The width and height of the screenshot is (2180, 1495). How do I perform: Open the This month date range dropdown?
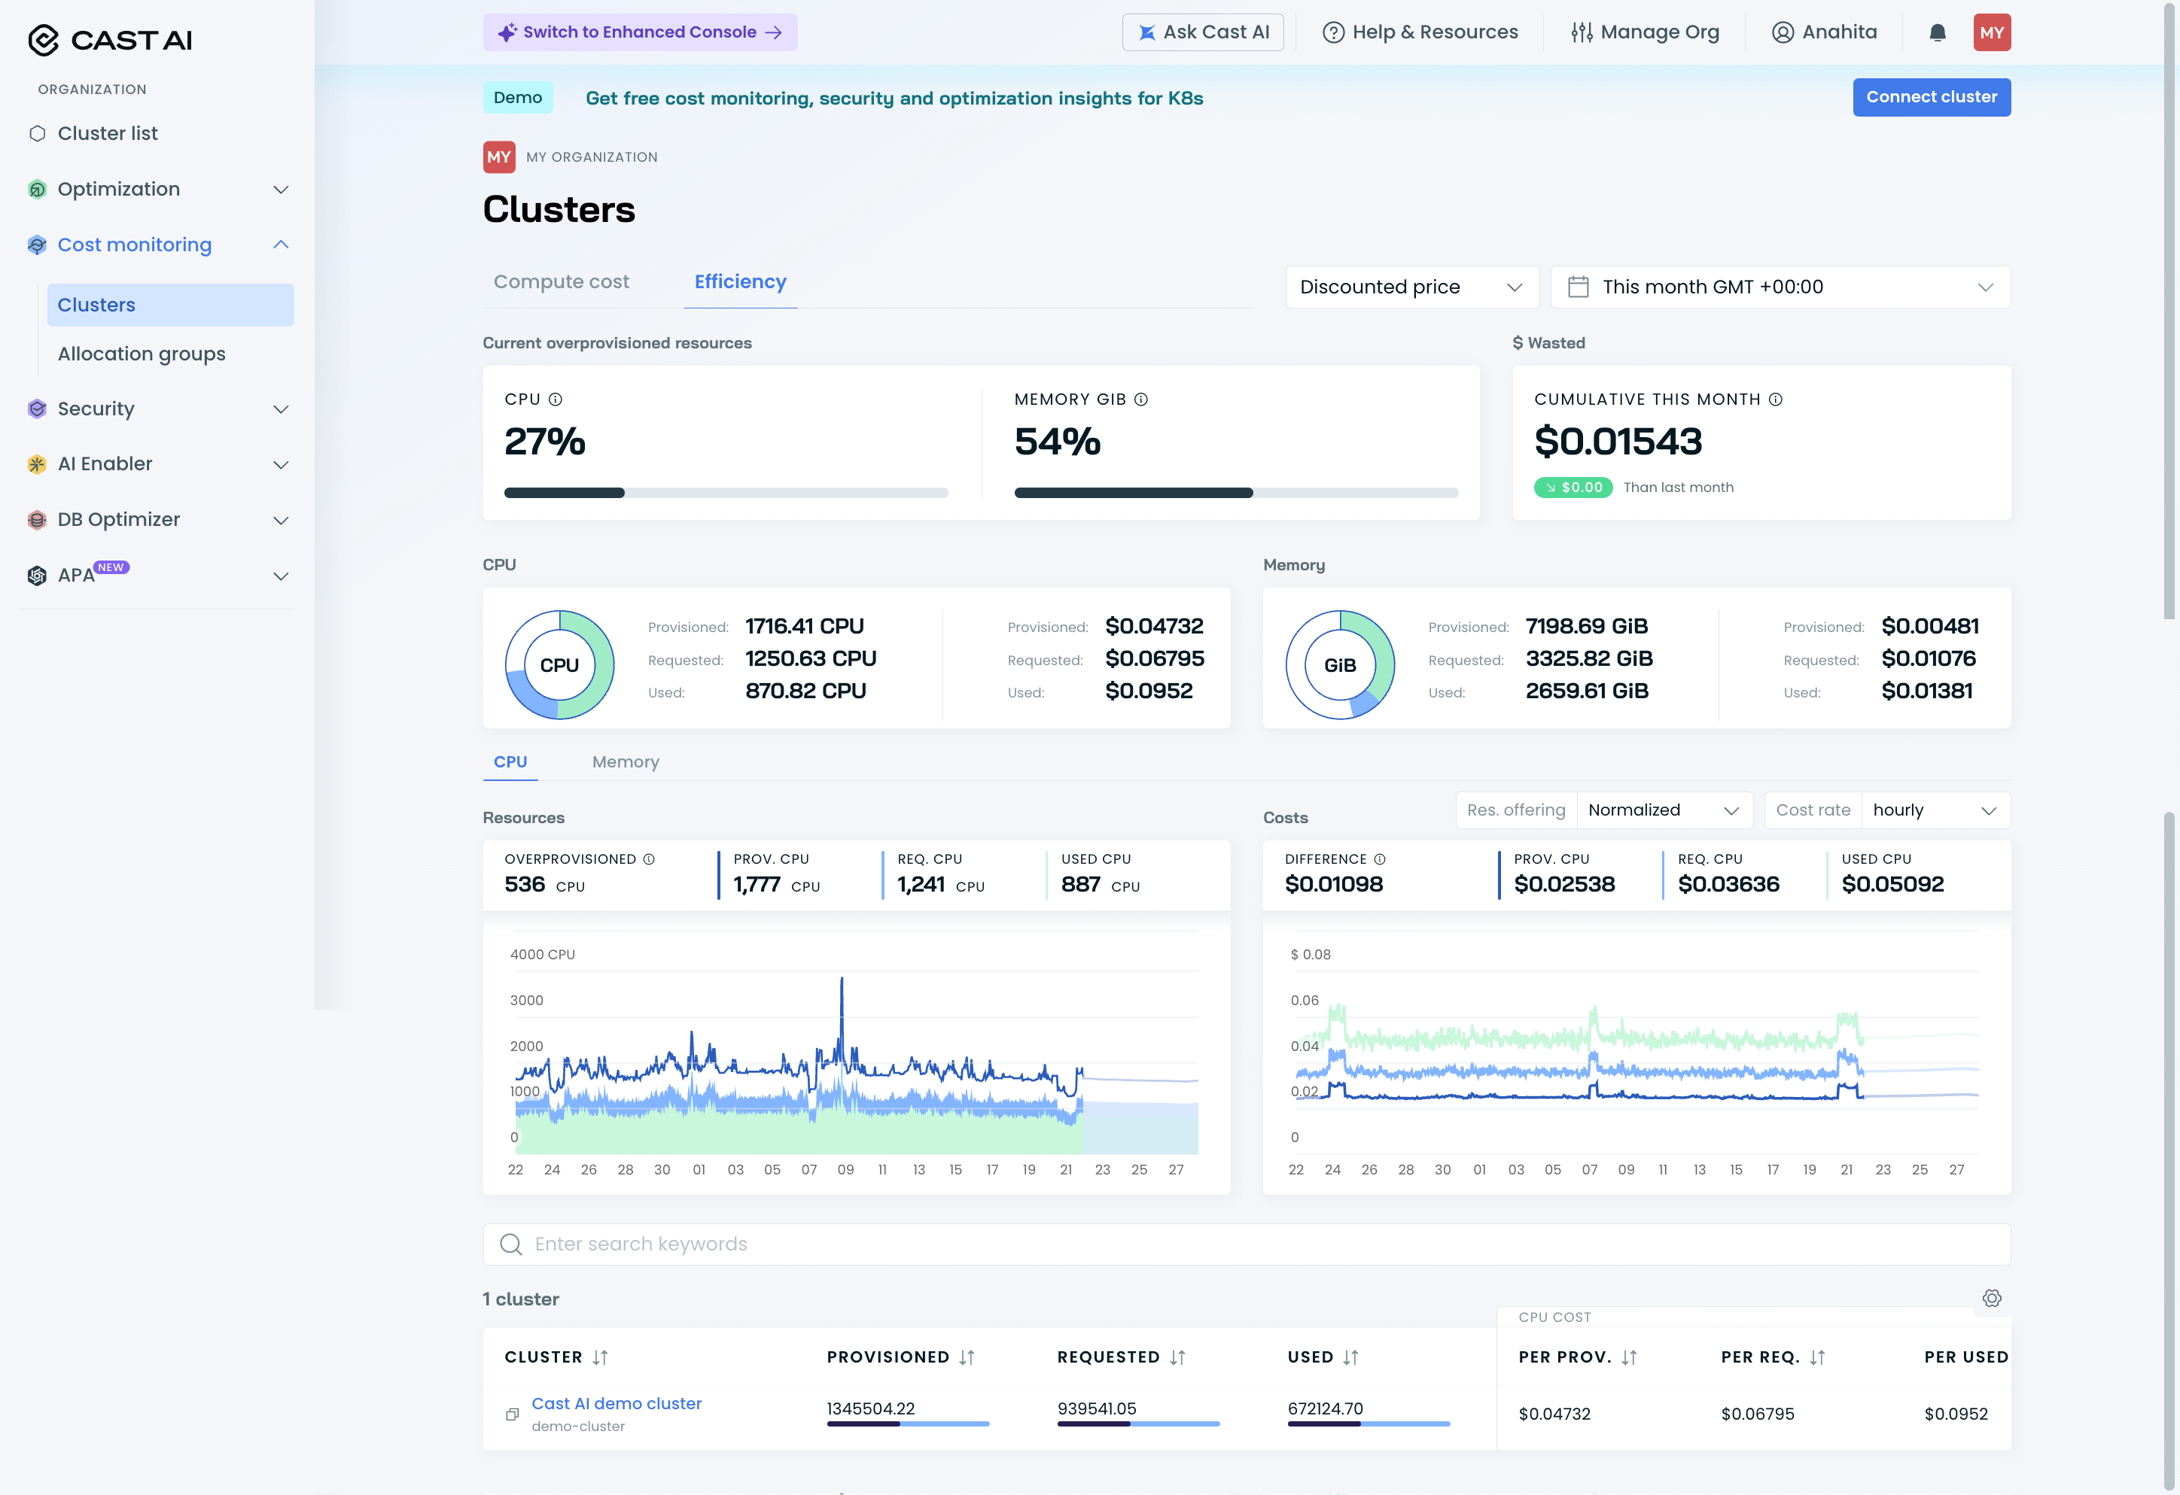click(x=1780, y=287)
